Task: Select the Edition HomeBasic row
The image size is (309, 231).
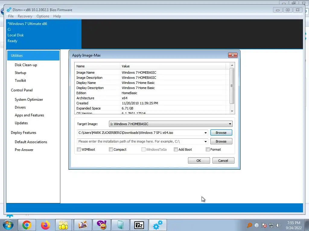Action: coord(152,93)
